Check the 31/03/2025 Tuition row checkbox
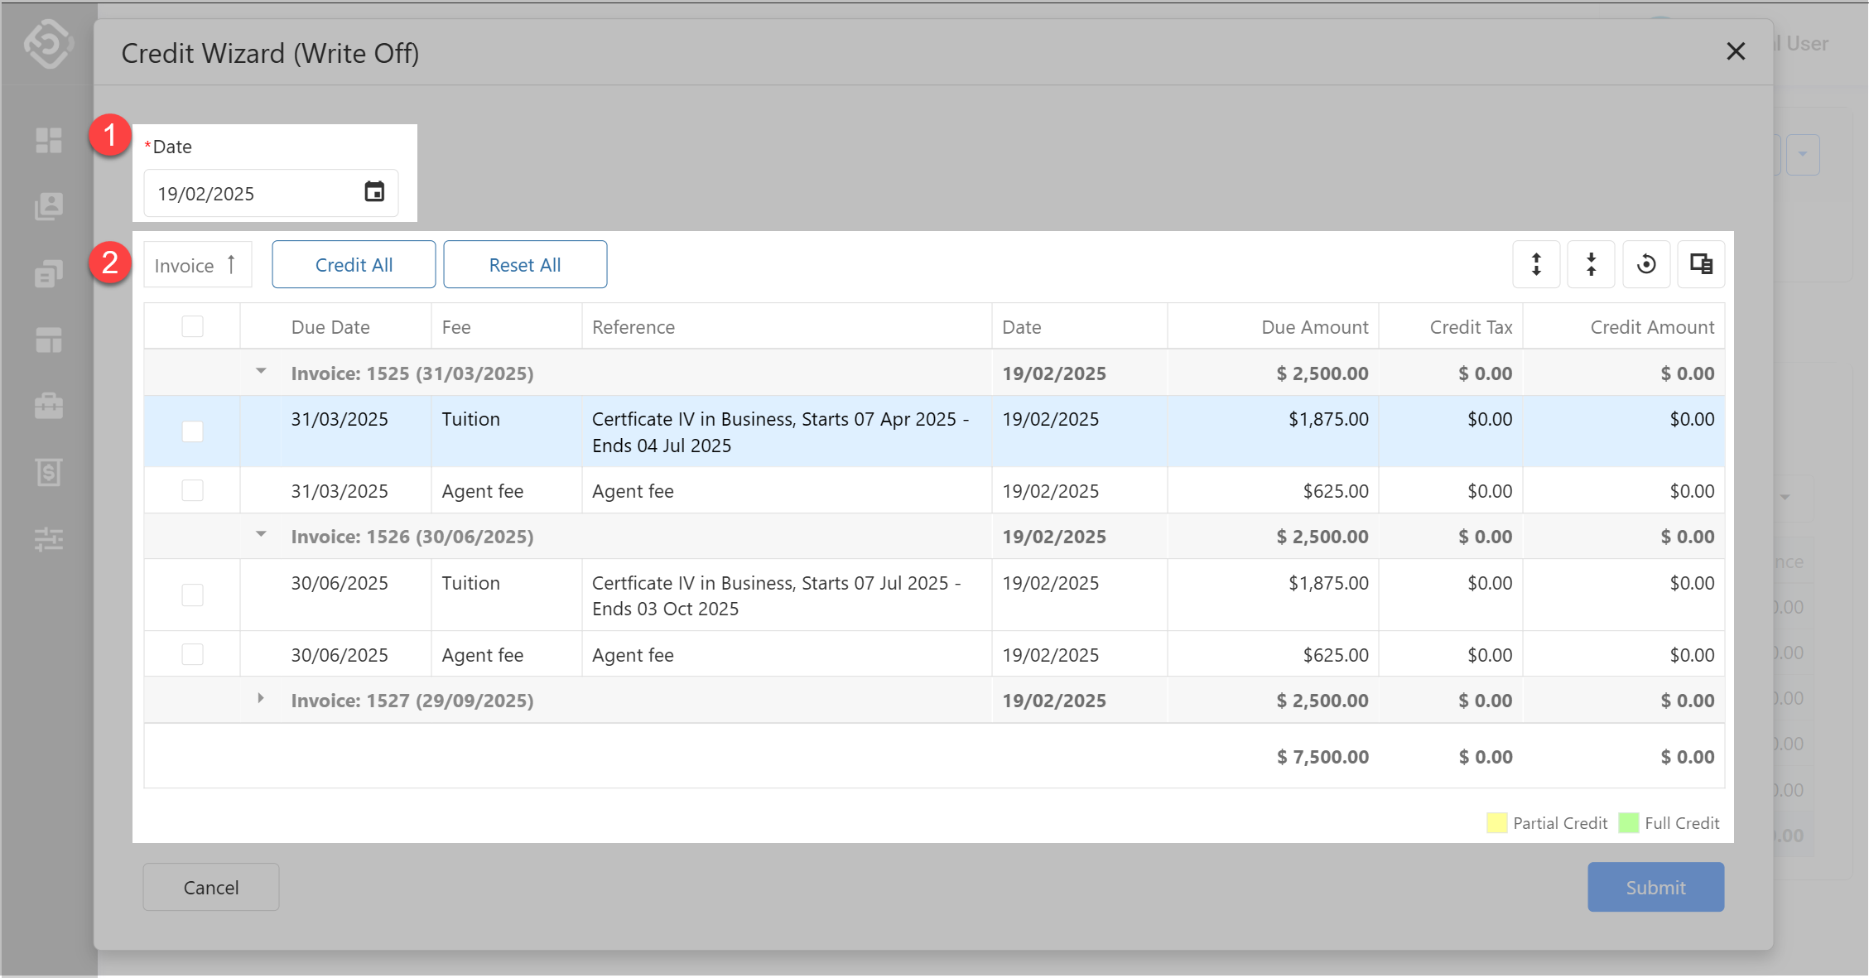Screen dimensions: 1869x978 192,431
